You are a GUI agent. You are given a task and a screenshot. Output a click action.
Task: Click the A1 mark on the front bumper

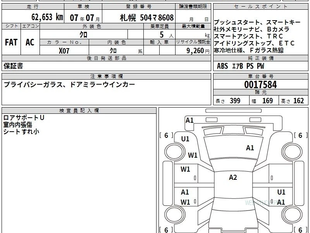[x=189, y=120]
